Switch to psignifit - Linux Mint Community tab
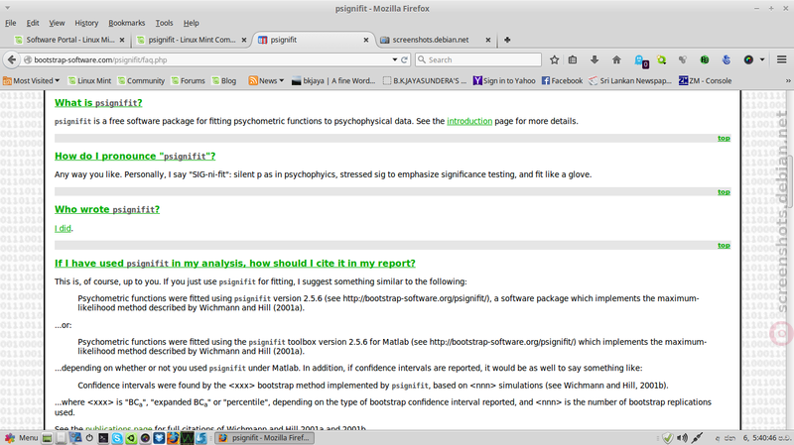The height and width of the screenshot is (445, 794). tap(192, 40)
